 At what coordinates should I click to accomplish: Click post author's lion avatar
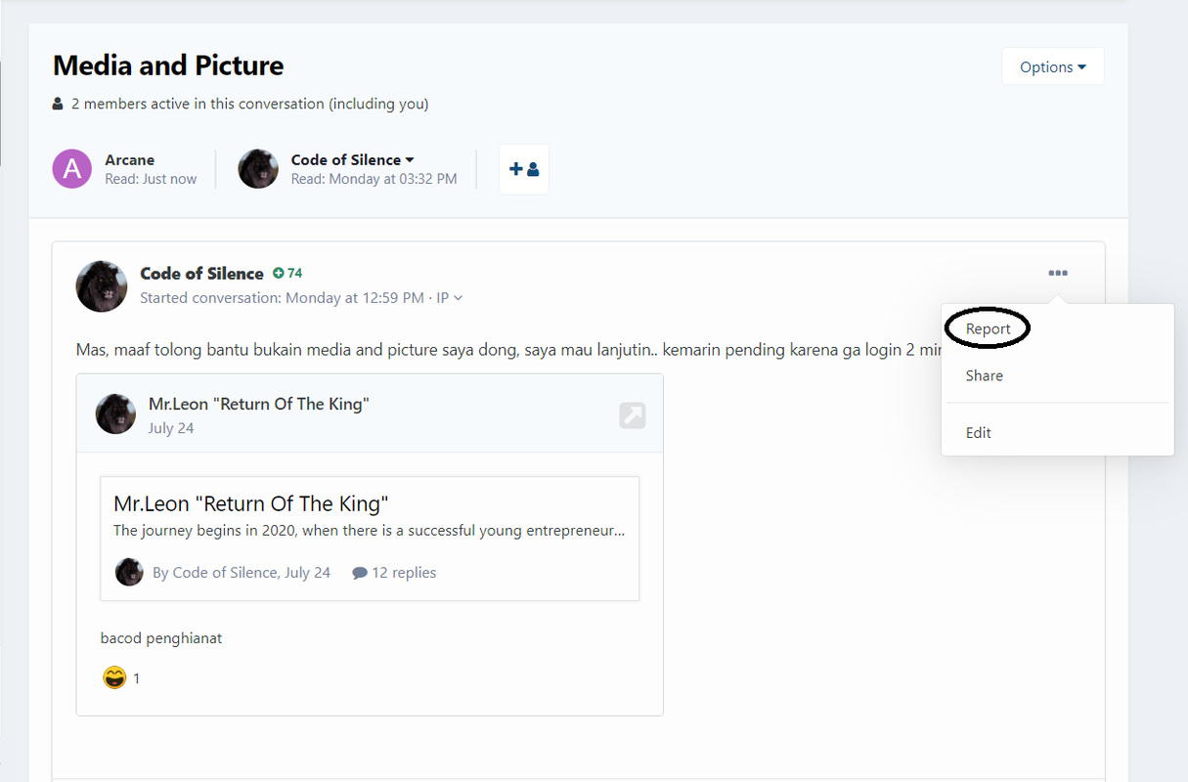(x=102, y=286)
